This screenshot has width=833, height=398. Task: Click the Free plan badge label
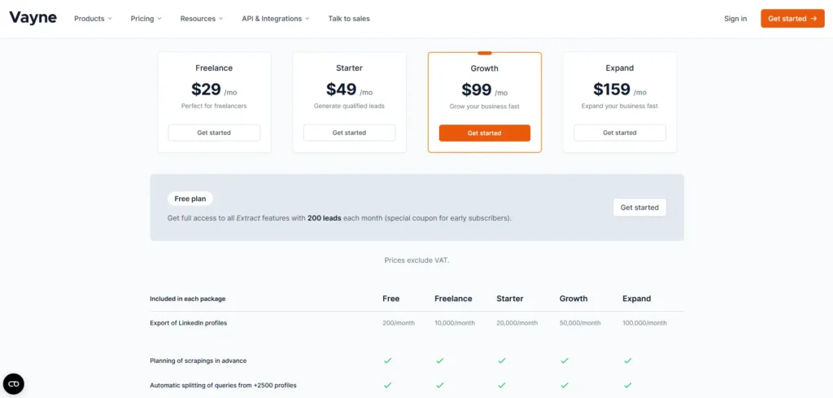[190, 199]
